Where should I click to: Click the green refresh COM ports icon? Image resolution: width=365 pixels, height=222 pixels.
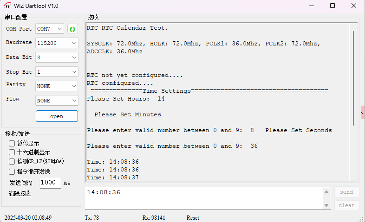pos(72,29)
